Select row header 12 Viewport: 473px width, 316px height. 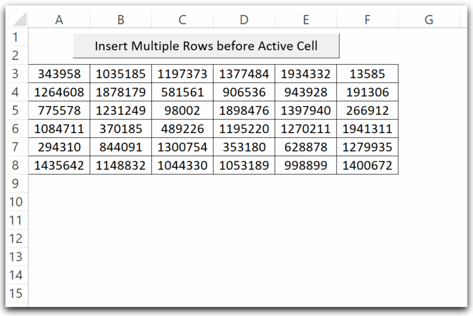point(16,238)
